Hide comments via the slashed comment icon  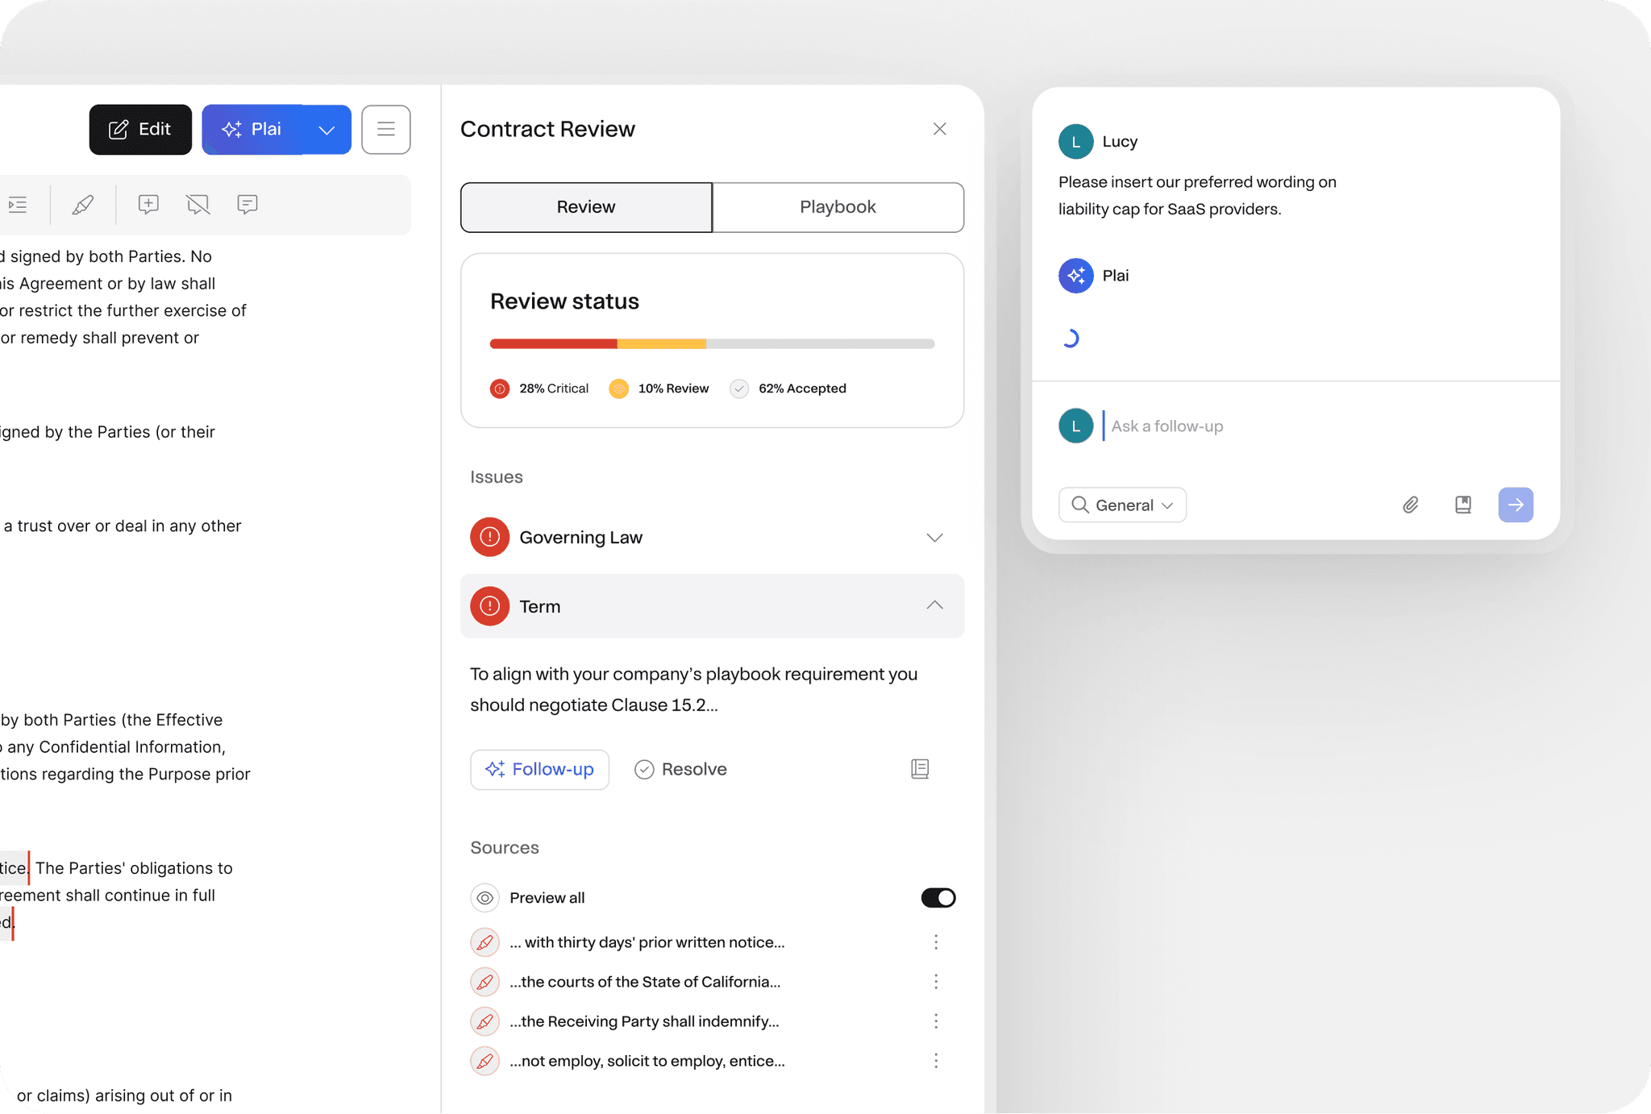[198, 205]
